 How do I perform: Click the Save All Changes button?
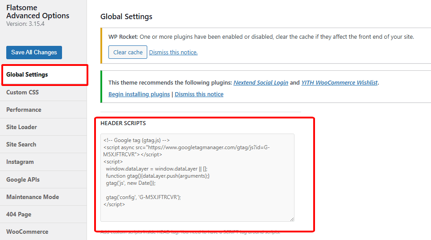point(34,53)
